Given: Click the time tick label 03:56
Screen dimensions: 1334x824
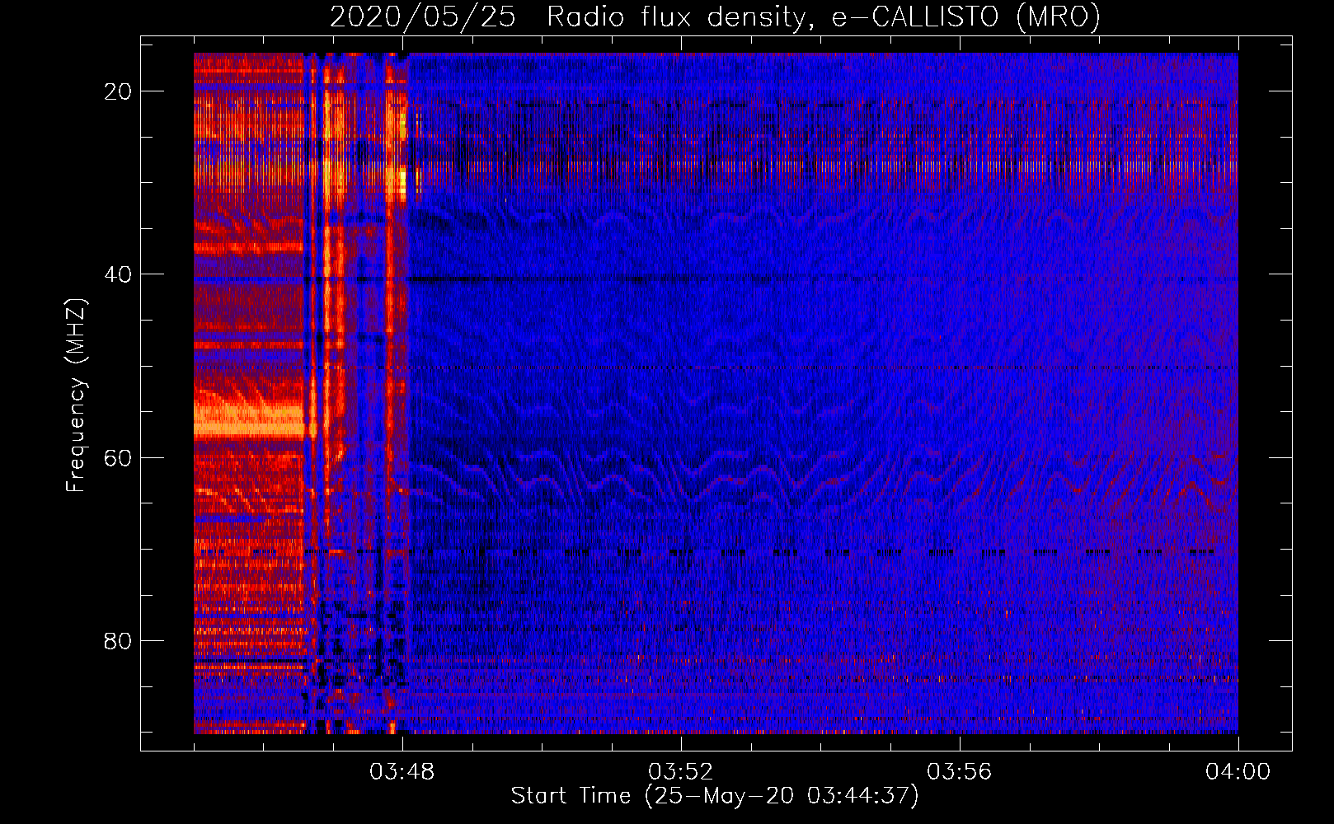Looking at the screenshot, I should tap(960, 771).
